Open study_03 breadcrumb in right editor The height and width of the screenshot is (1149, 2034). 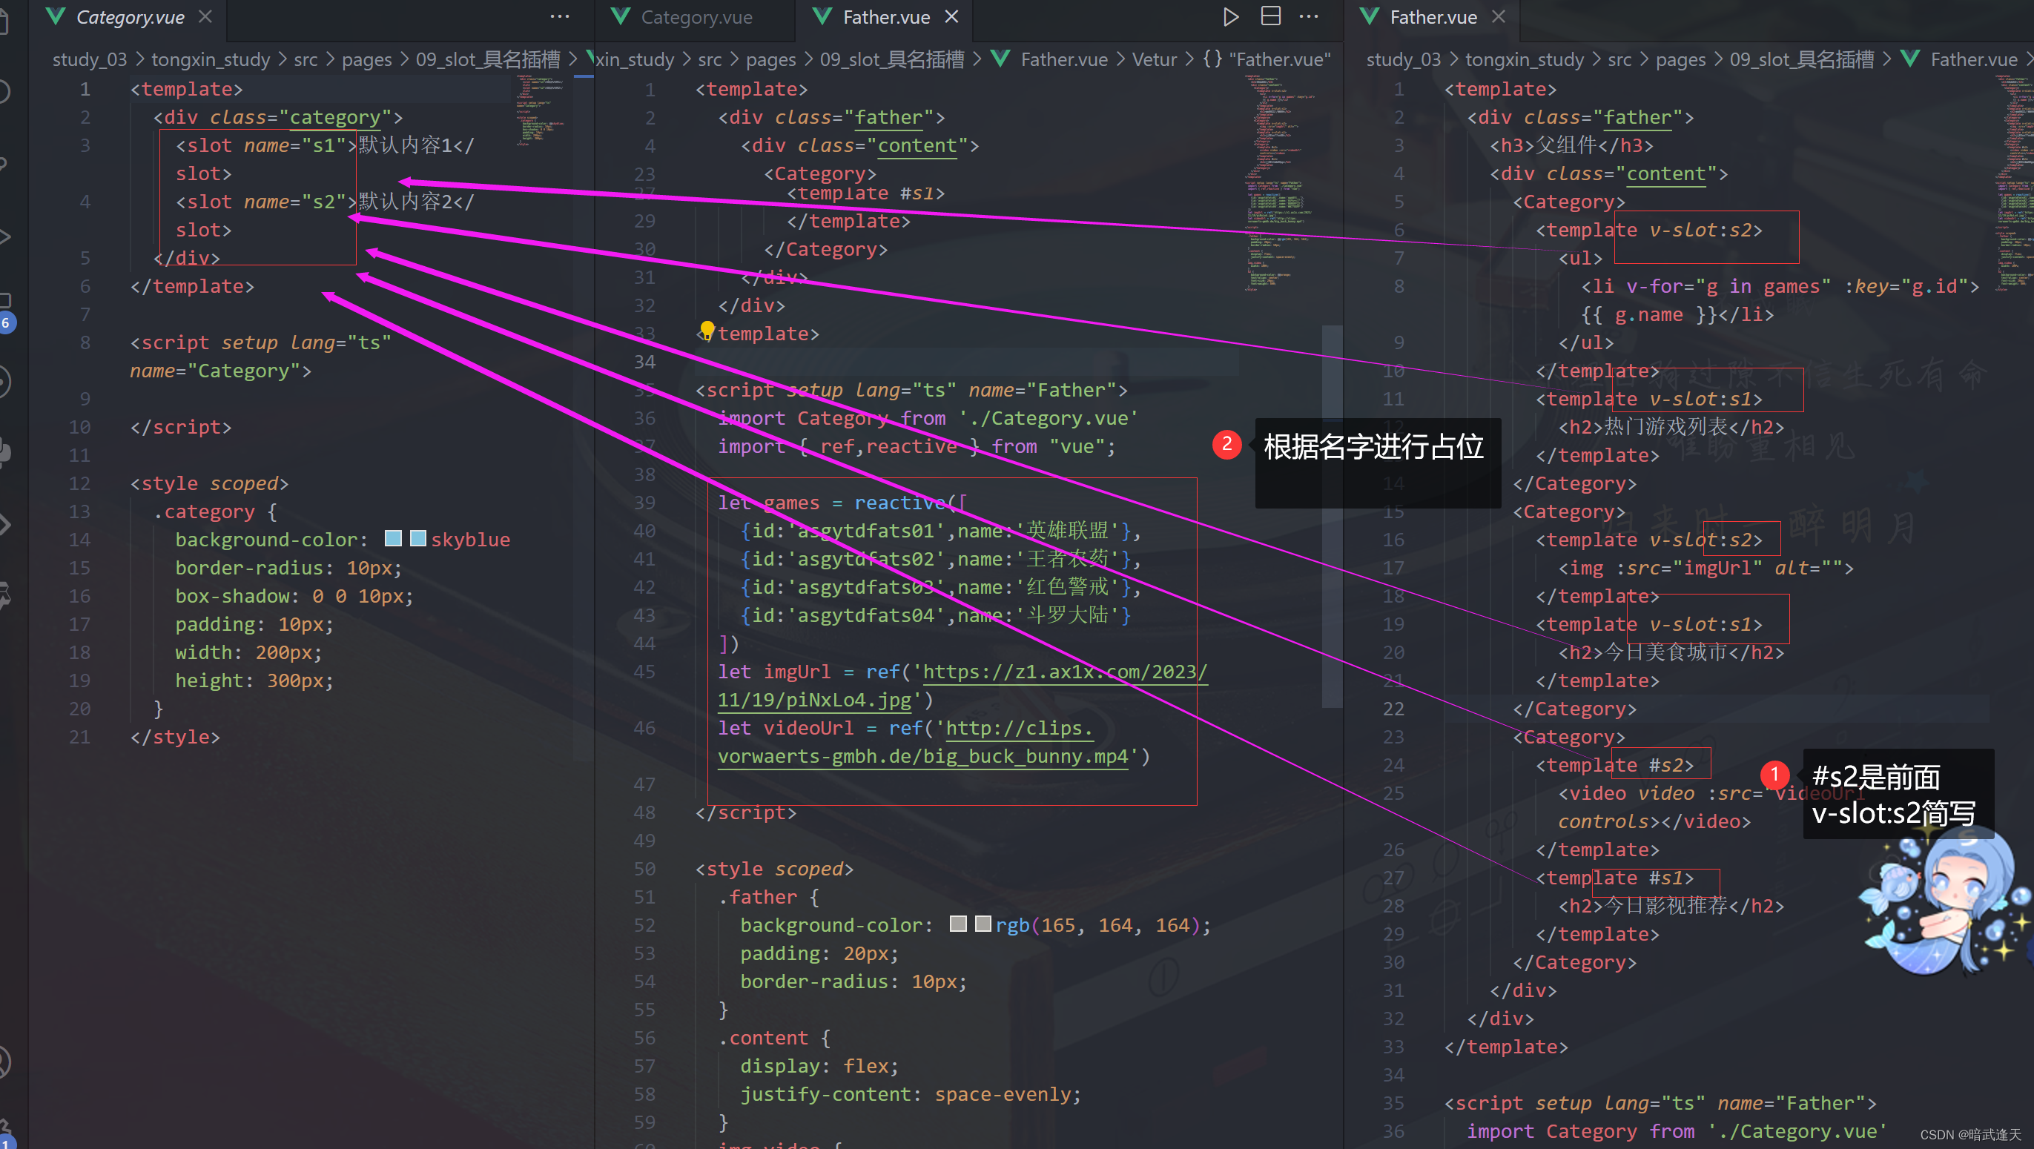click(1403, 60)
